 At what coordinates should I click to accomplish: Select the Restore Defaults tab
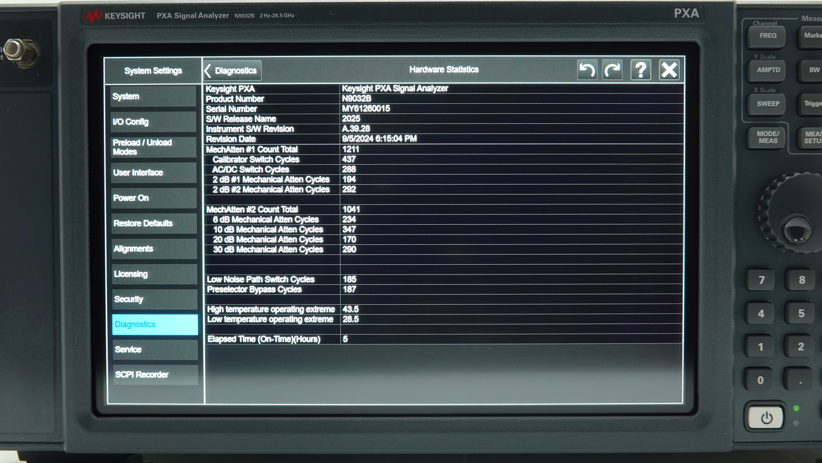point(154,223)
